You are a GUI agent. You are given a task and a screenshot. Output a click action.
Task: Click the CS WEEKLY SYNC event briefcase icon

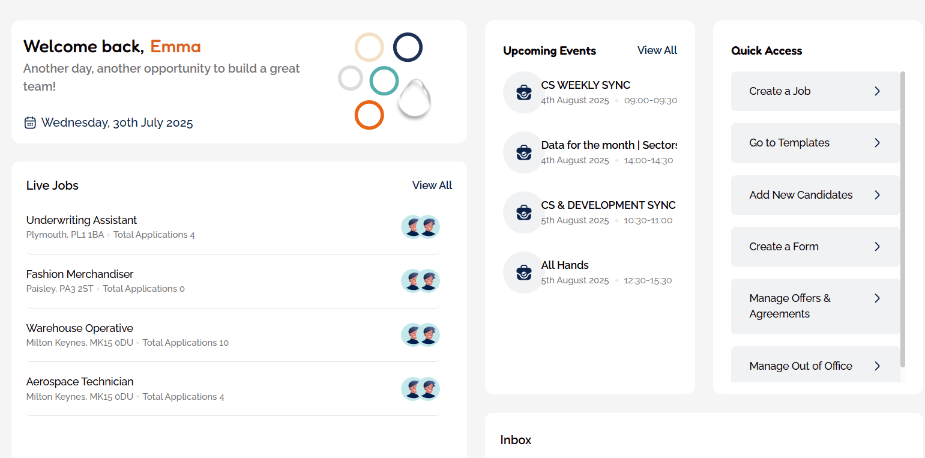[x=523, y=92]
